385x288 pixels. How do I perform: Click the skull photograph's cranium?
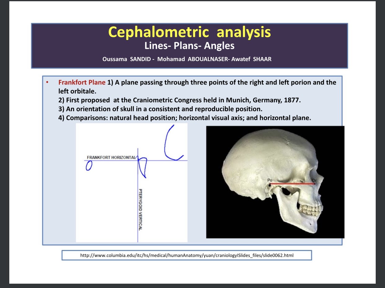point(263,155)
